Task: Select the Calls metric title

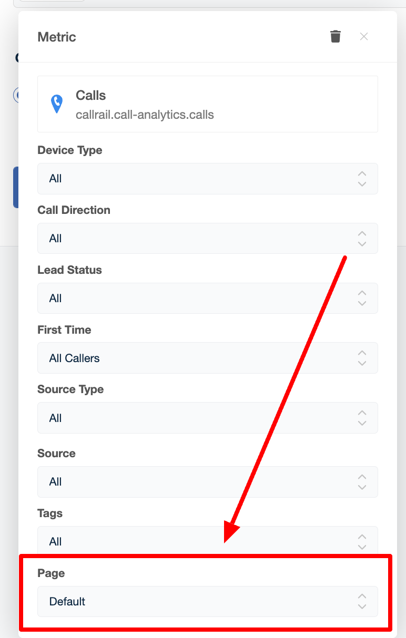Action: 91,95
